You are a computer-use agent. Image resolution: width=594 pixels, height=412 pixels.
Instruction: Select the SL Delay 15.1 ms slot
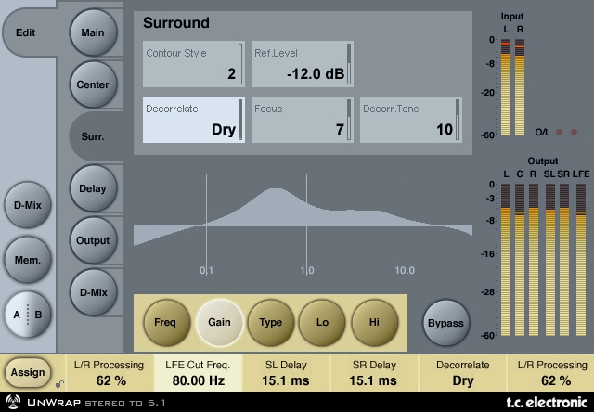(287, 373)
